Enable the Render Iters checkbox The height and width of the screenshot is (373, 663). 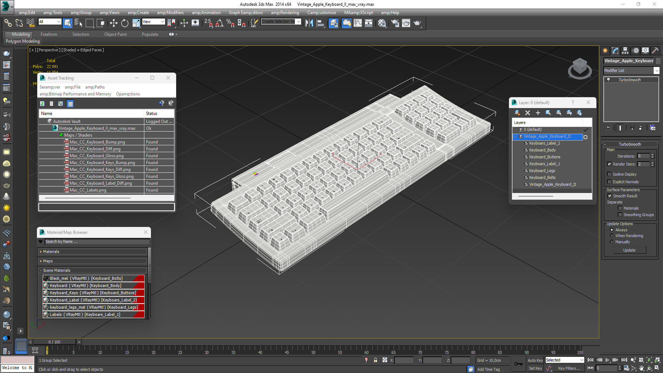pyautogui.click(x=609, y=164)
